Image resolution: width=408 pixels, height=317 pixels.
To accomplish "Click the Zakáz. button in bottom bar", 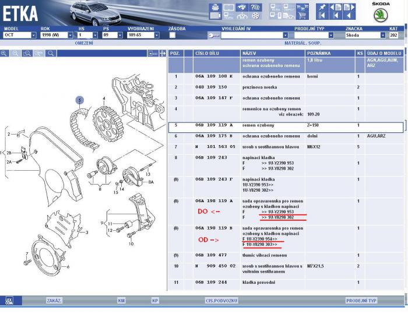I will (x=54, y=301).
